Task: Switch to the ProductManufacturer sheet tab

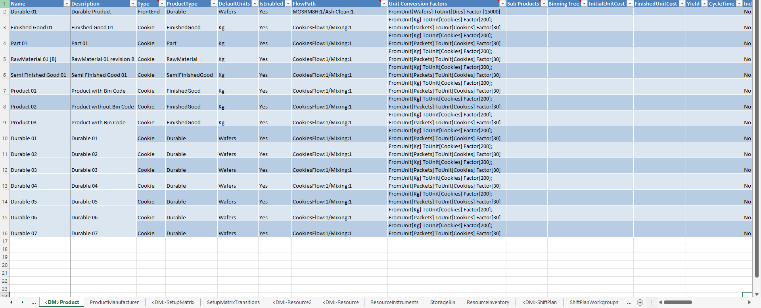Action: 114,302
